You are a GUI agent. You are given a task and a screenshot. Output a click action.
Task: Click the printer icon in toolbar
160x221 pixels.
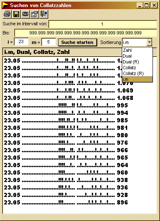pos(7,14)
